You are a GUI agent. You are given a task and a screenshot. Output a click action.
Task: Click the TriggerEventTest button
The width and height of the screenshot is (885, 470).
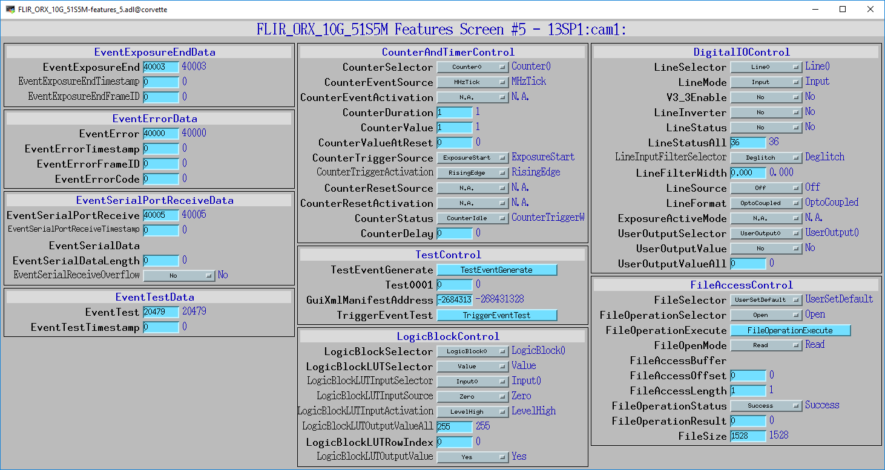[x=497, y=315]
